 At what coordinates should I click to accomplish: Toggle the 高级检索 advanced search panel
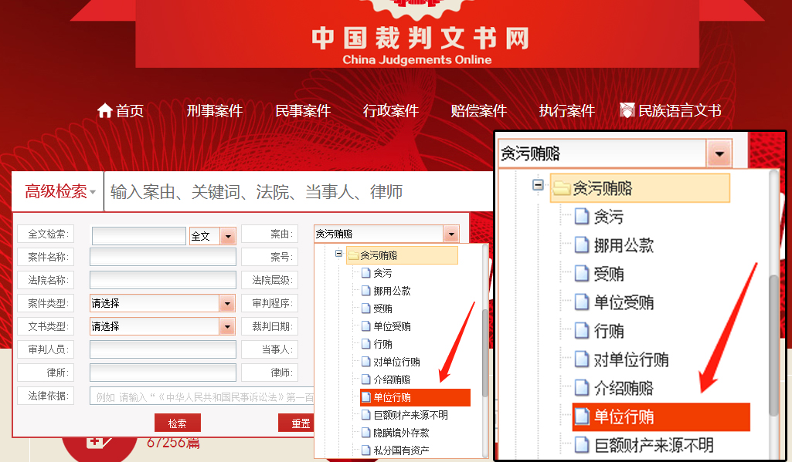click(59, 191)
